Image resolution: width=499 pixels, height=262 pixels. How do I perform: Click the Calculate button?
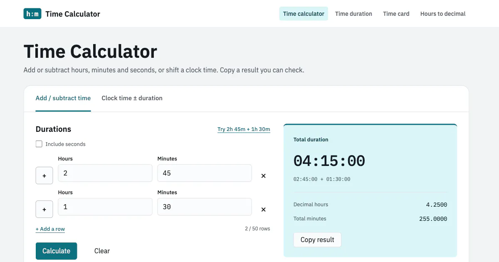(56, 251)
